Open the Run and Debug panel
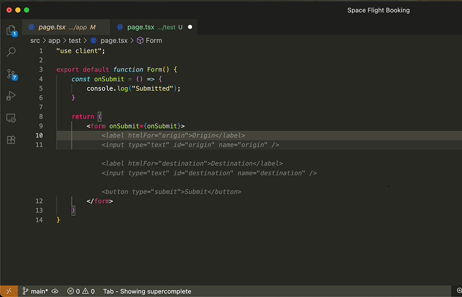The height and width of the screenshot is (297, 462). click(11, 96)
